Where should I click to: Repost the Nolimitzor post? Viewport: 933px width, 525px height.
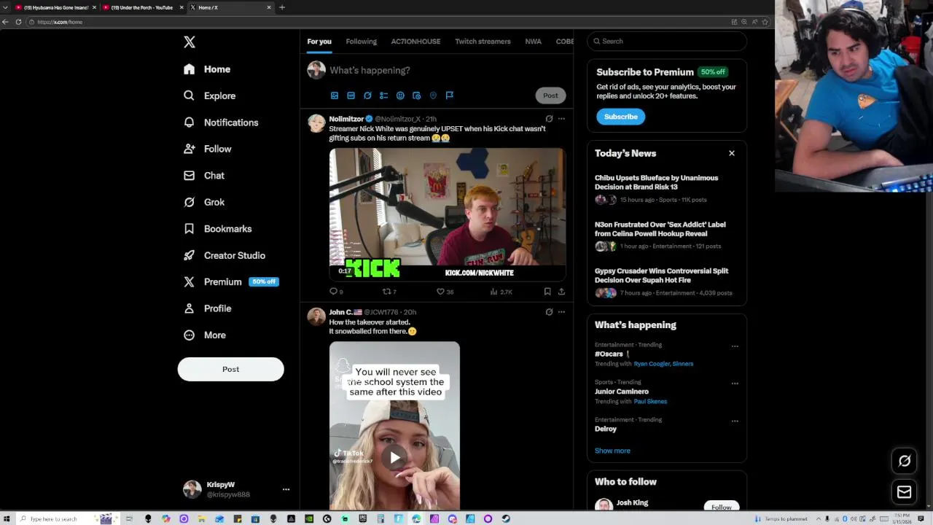coord(389,292)
